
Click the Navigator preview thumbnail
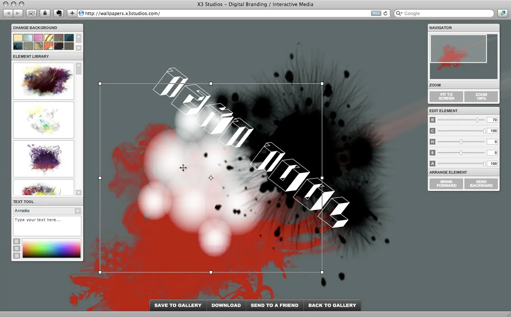[x=464, y=56]
